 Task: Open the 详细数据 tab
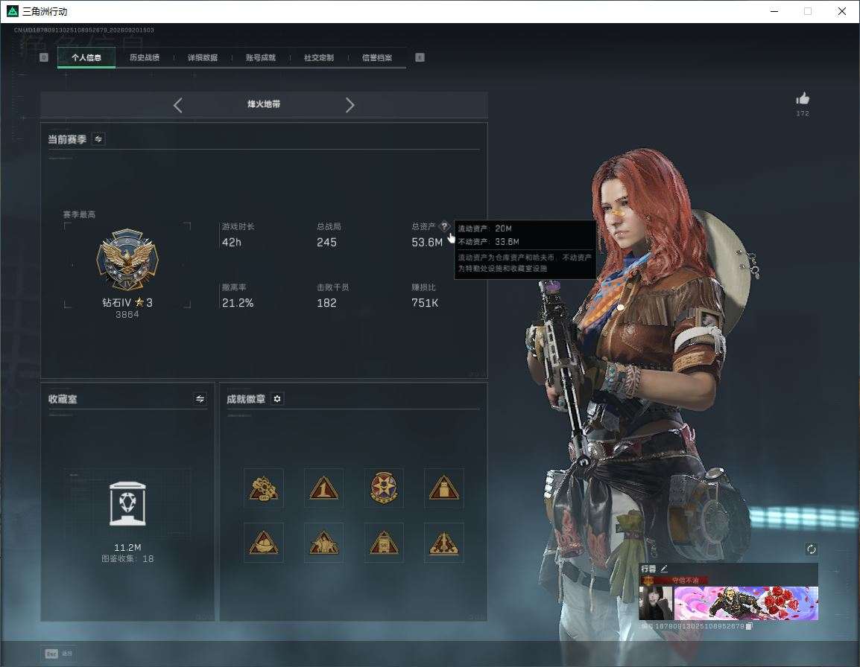[x=203, y=57]
